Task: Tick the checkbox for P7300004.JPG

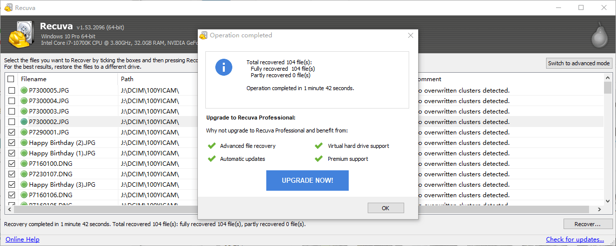Action: click(x=11, y=101)
